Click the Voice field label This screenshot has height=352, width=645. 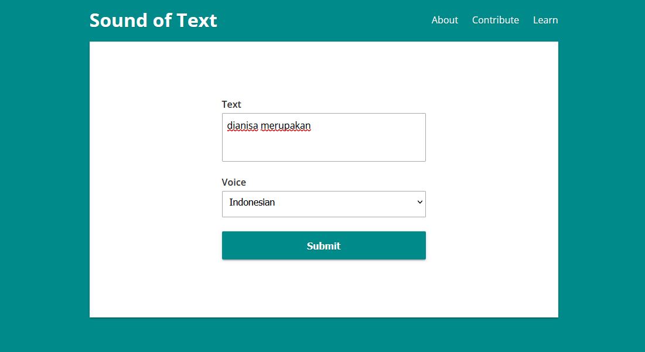click(234, 182)
